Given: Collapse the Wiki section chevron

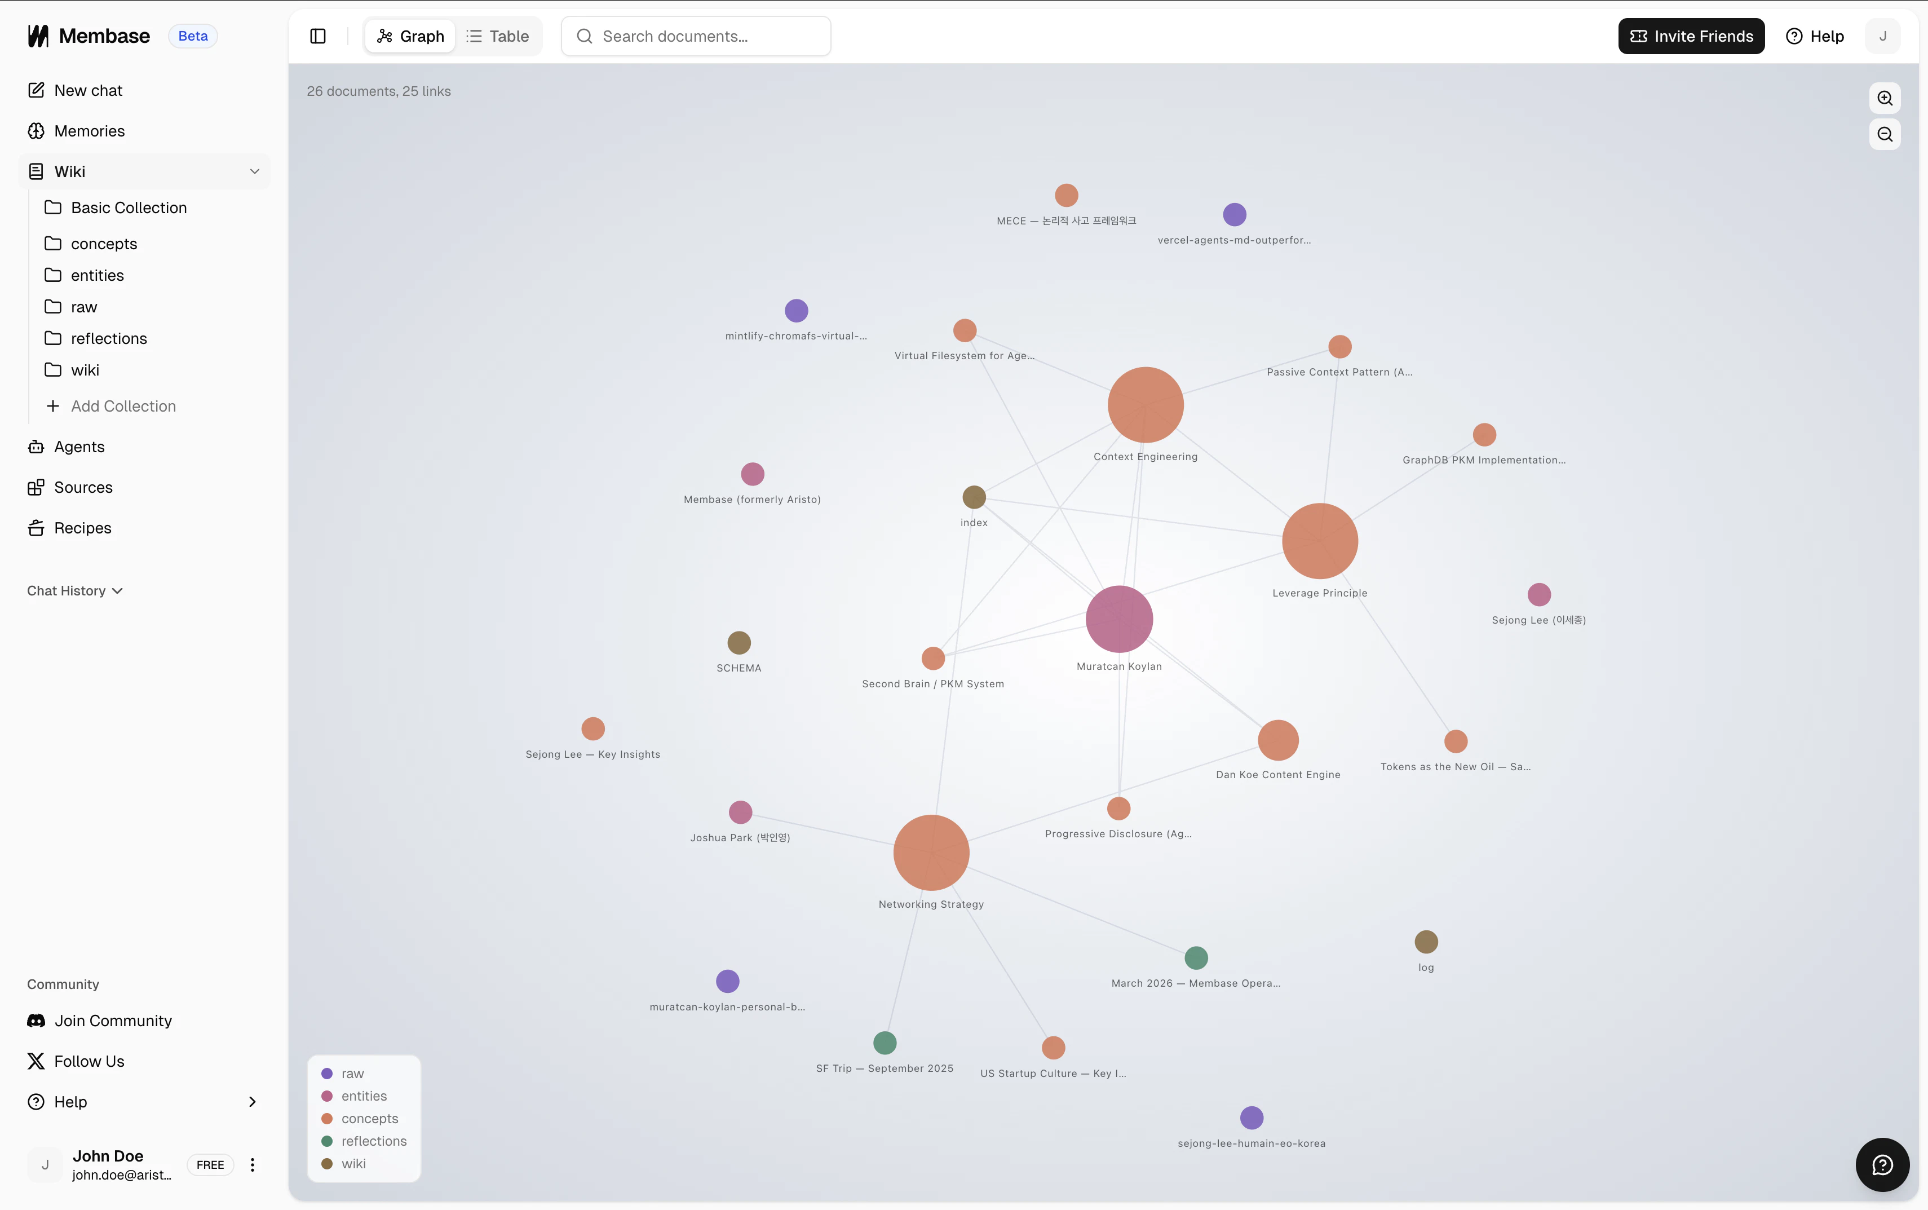Looking at the screenshot, I should [254, 171].
